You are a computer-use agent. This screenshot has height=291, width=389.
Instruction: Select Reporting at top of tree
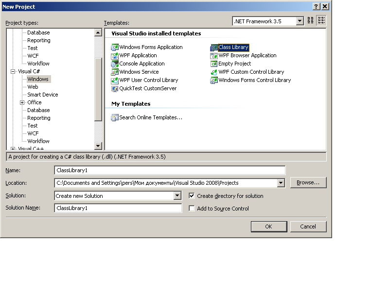pyautogui.click(x=39, y=40)
